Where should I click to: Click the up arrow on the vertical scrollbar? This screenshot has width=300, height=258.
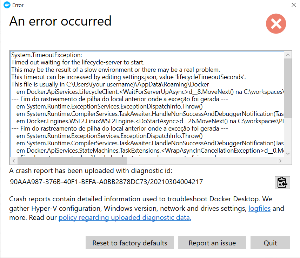coord(288,54)
